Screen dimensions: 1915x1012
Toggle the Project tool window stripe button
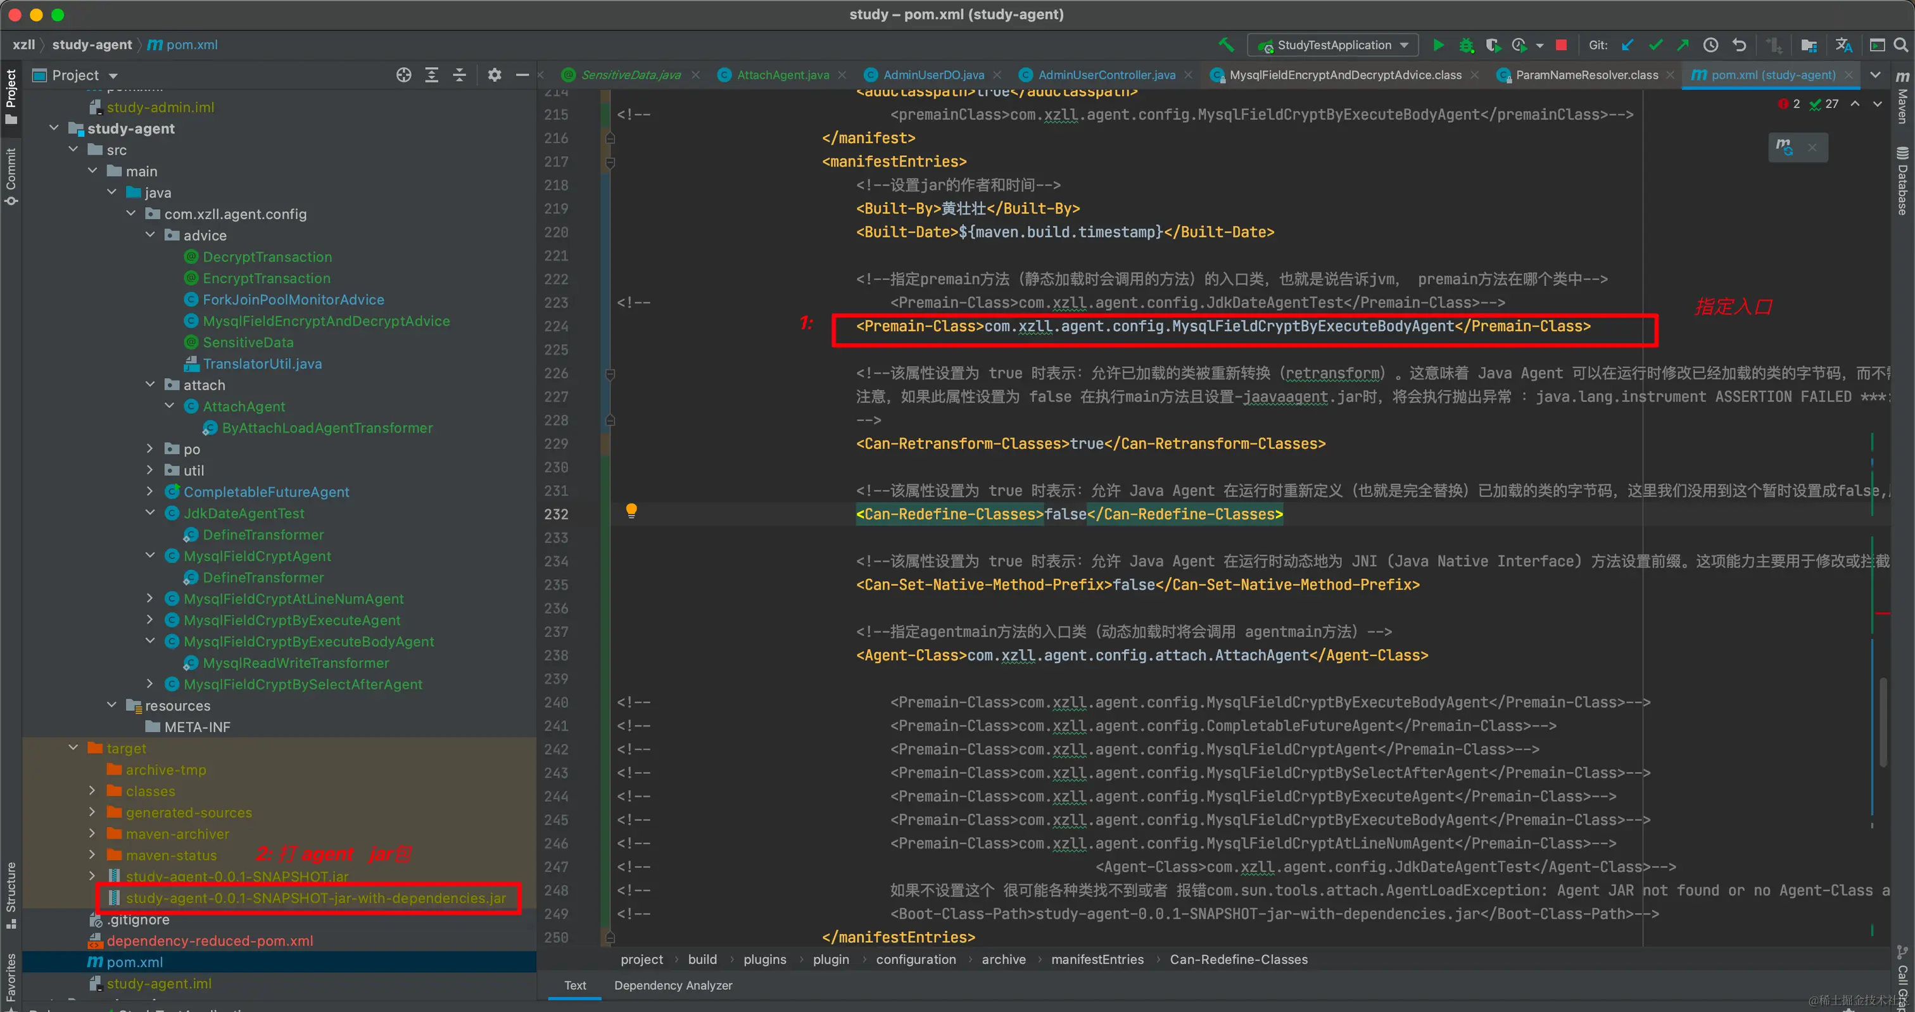[x=11, y=98]
